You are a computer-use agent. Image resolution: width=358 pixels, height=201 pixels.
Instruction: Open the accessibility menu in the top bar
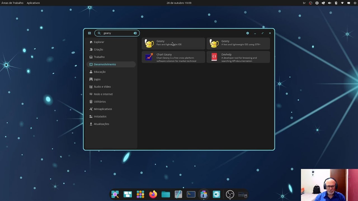pyautogui.click(x=317, y=3)
